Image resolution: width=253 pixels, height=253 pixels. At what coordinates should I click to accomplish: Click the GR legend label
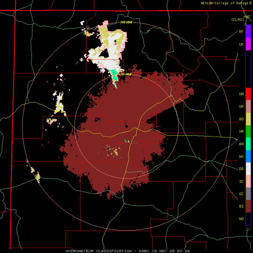tap(241, 107)
